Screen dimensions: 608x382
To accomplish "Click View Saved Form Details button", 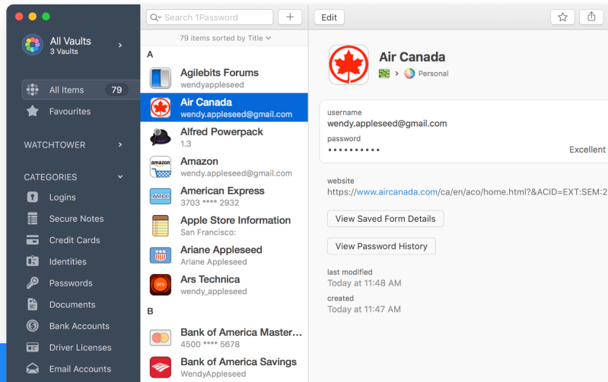I will (386, 219).
